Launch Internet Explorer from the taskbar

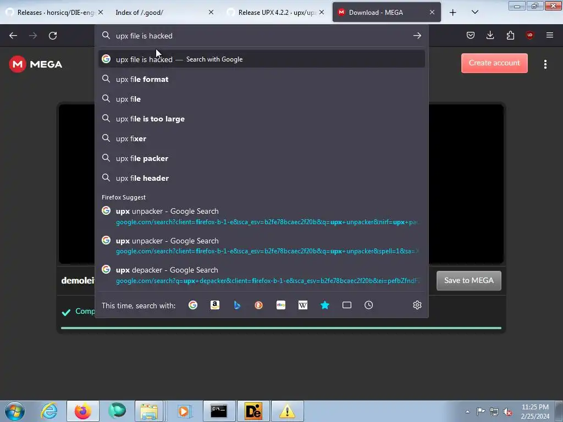coord(49,411)
